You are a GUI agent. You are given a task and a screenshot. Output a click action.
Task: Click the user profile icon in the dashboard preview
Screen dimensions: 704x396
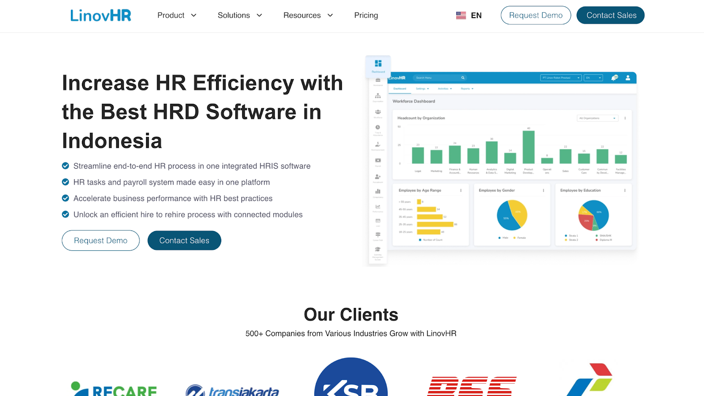tap(628, 78)
